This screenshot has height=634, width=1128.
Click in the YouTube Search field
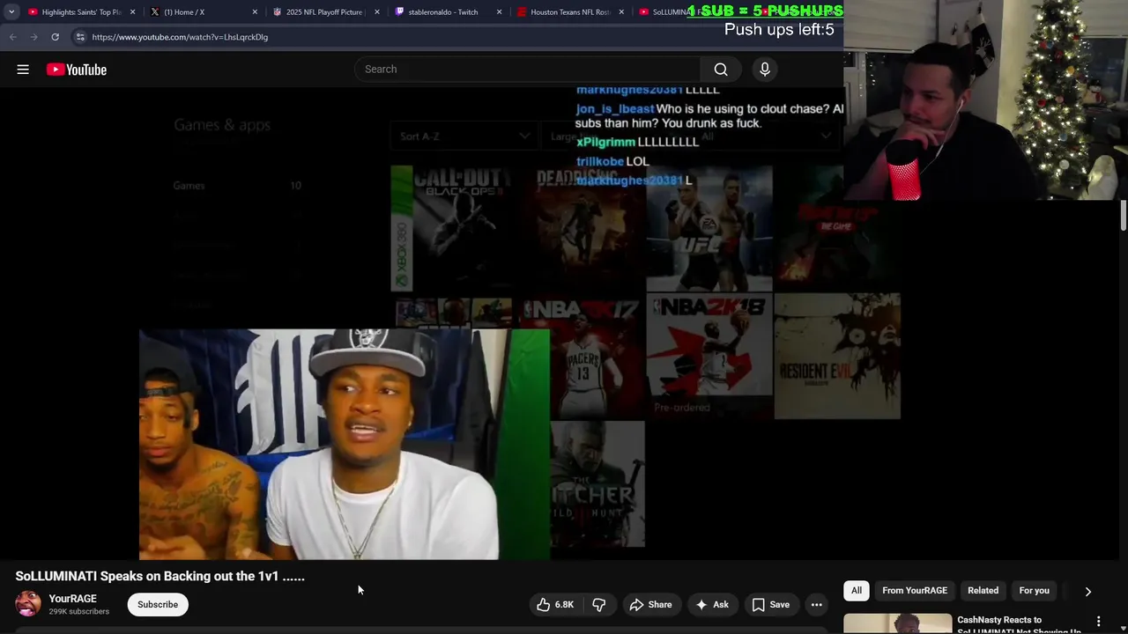(x=528, y=70)
